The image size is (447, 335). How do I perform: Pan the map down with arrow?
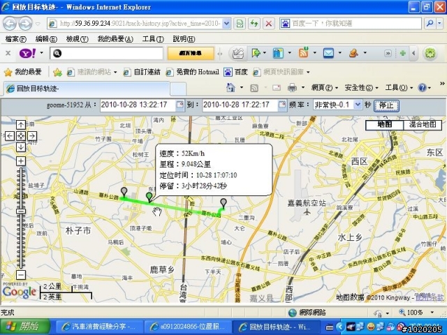click(21, 147)
